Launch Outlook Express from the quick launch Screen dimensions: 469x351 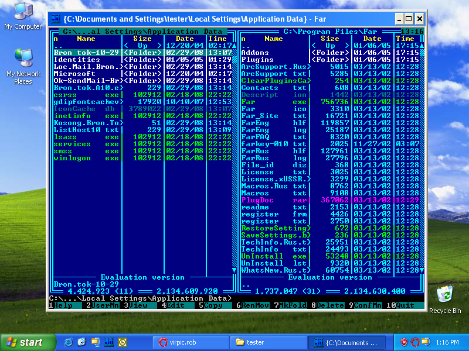tap(81, 342)
